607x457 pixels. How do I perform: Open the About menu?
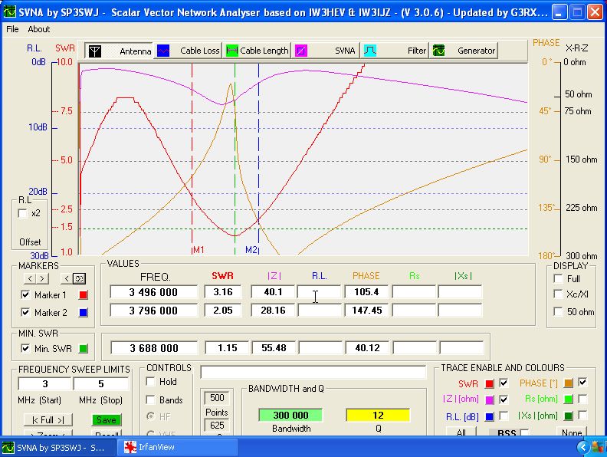[38, 29]
